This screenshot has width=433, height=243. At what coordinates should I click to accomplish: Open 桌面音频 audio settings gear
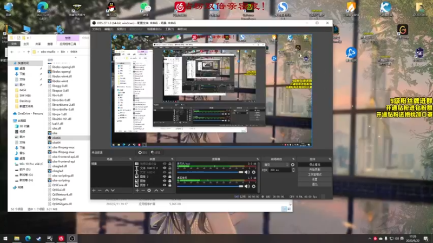tap(253, 186)
